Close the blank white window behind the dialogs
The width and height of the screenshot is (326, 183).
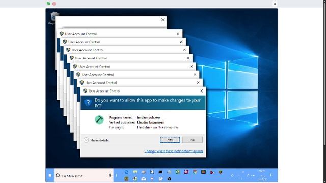(x=163, y=20)
